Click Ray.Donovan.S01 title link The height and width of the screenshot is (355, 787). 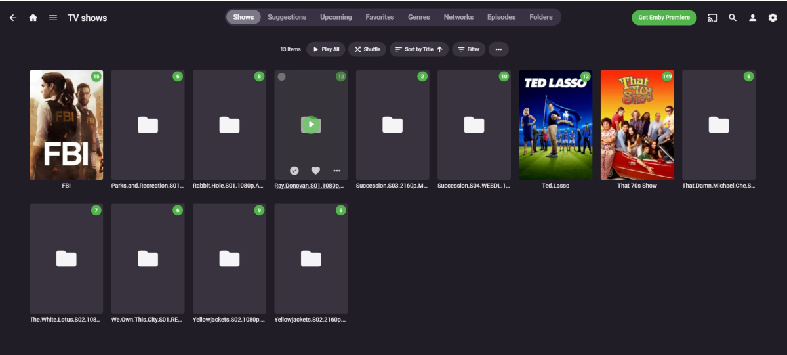(x=311, y=186)
